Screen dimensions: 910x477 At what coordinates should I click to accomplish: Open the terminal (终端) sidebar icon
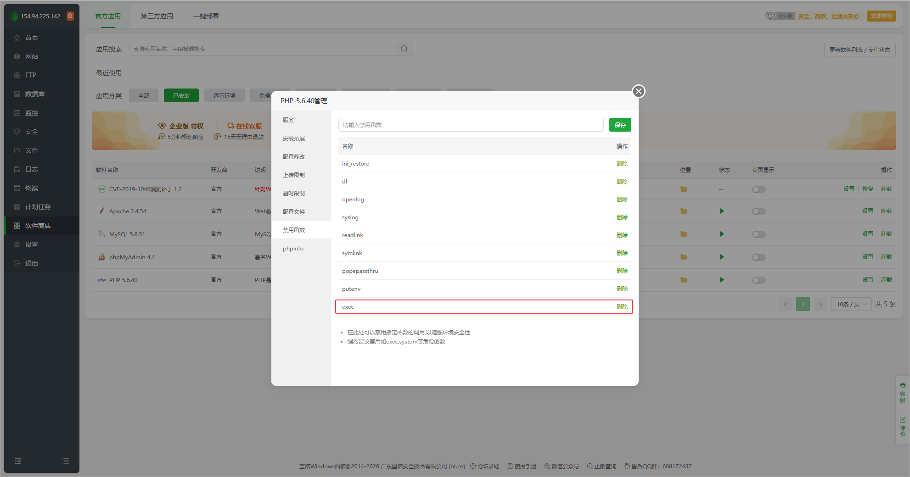click(17, 188)
